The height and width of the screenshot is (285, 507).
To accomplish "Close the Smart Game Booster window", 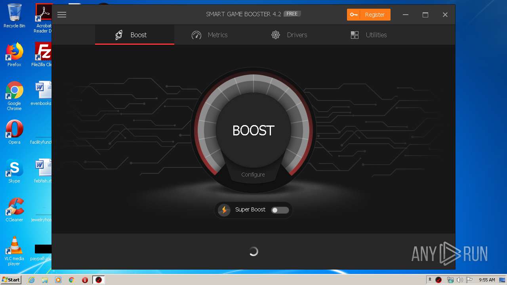I will [445, 15].
